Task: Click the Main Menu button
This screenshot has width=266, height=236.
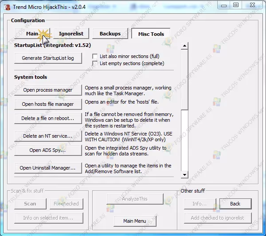Action: pos(135,221)
